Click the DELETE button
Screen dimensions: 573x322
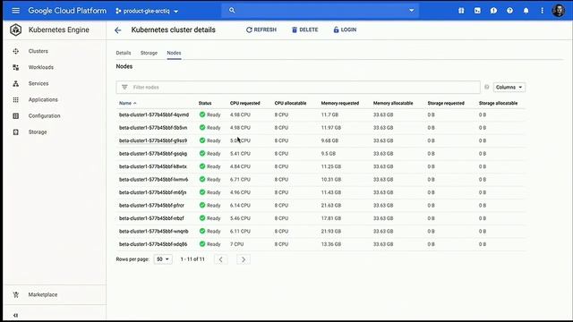pos(304,30)
